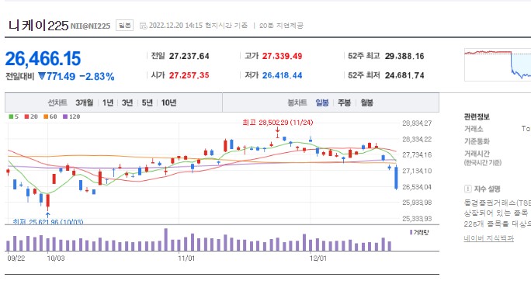Click the exclamation icon beside 지수 설명
The height and width of the screenshot is (281, 531).
(x=467, y=189)
